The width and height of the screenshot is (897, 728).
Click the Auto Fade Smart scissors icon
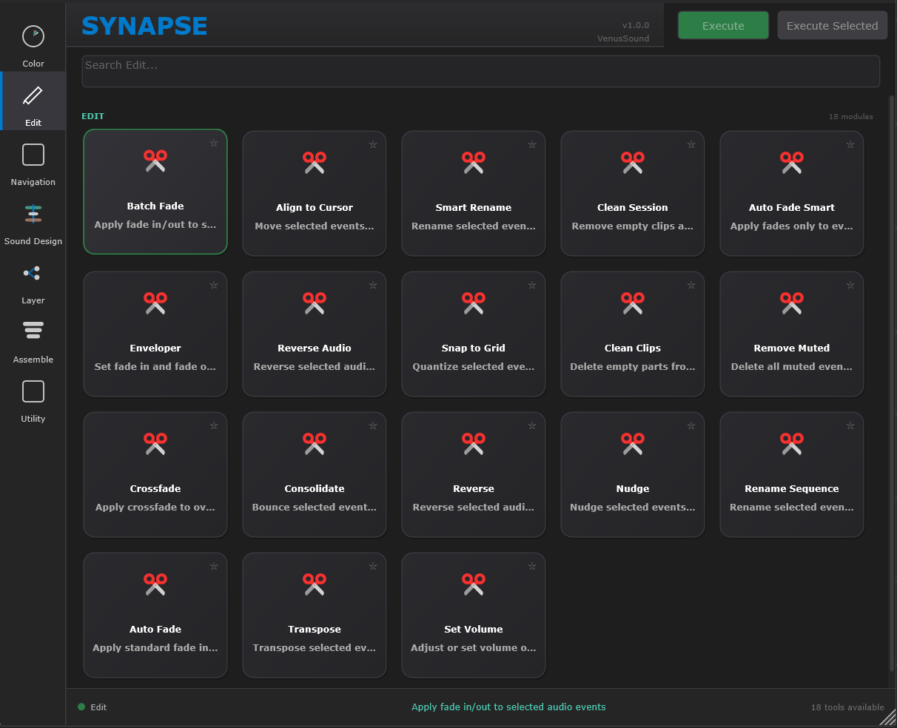point(792,162)
